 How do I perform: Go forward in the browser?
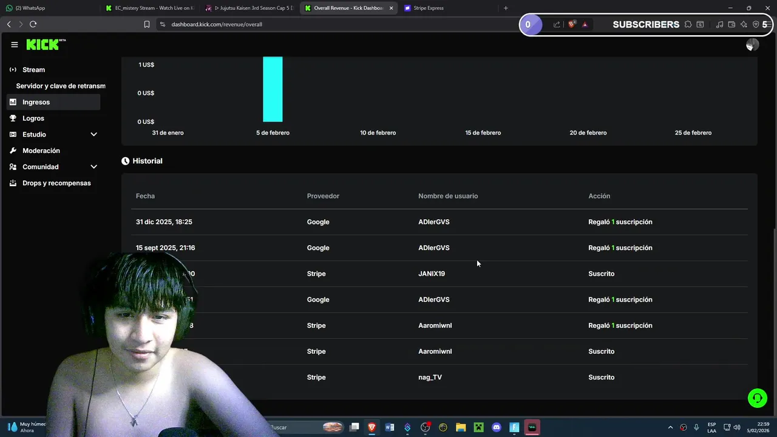(21, 24)
